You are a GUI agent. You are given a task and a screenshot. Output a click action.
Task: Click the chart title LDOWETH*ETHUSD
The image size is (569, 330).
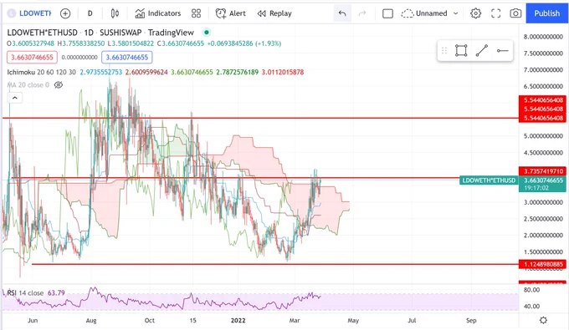(x=42, y=33)
